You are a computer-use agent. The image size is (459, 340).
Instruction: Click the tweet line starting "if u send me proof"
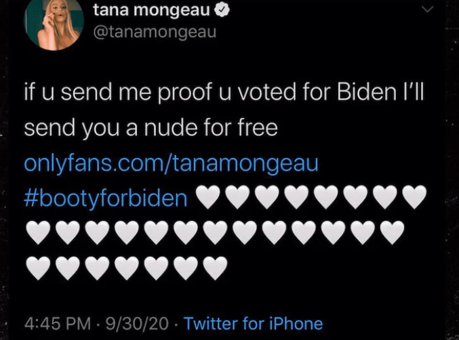click(224, 92)
